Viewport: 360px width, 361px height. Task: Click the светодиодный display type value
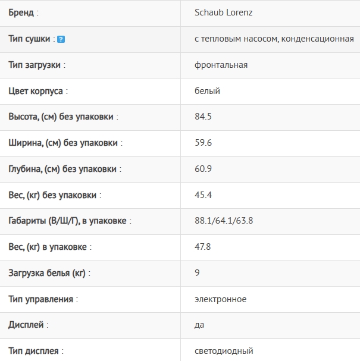(224, 351)
